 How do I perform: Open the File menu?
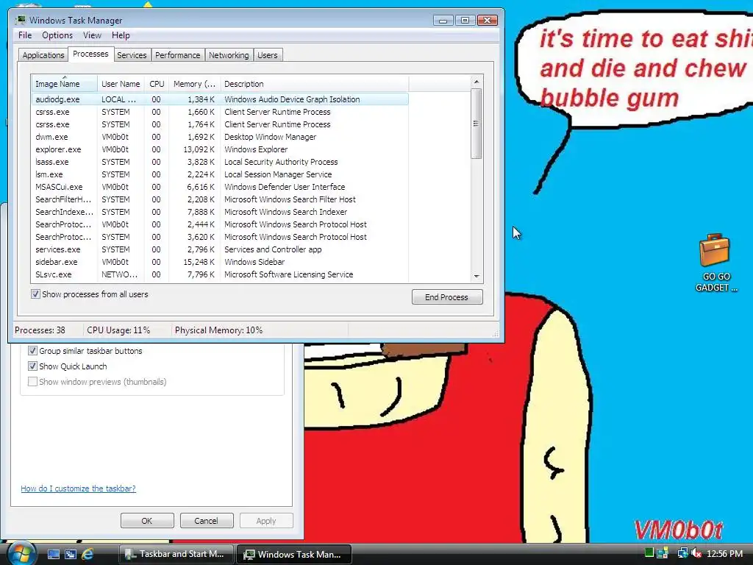25,35
